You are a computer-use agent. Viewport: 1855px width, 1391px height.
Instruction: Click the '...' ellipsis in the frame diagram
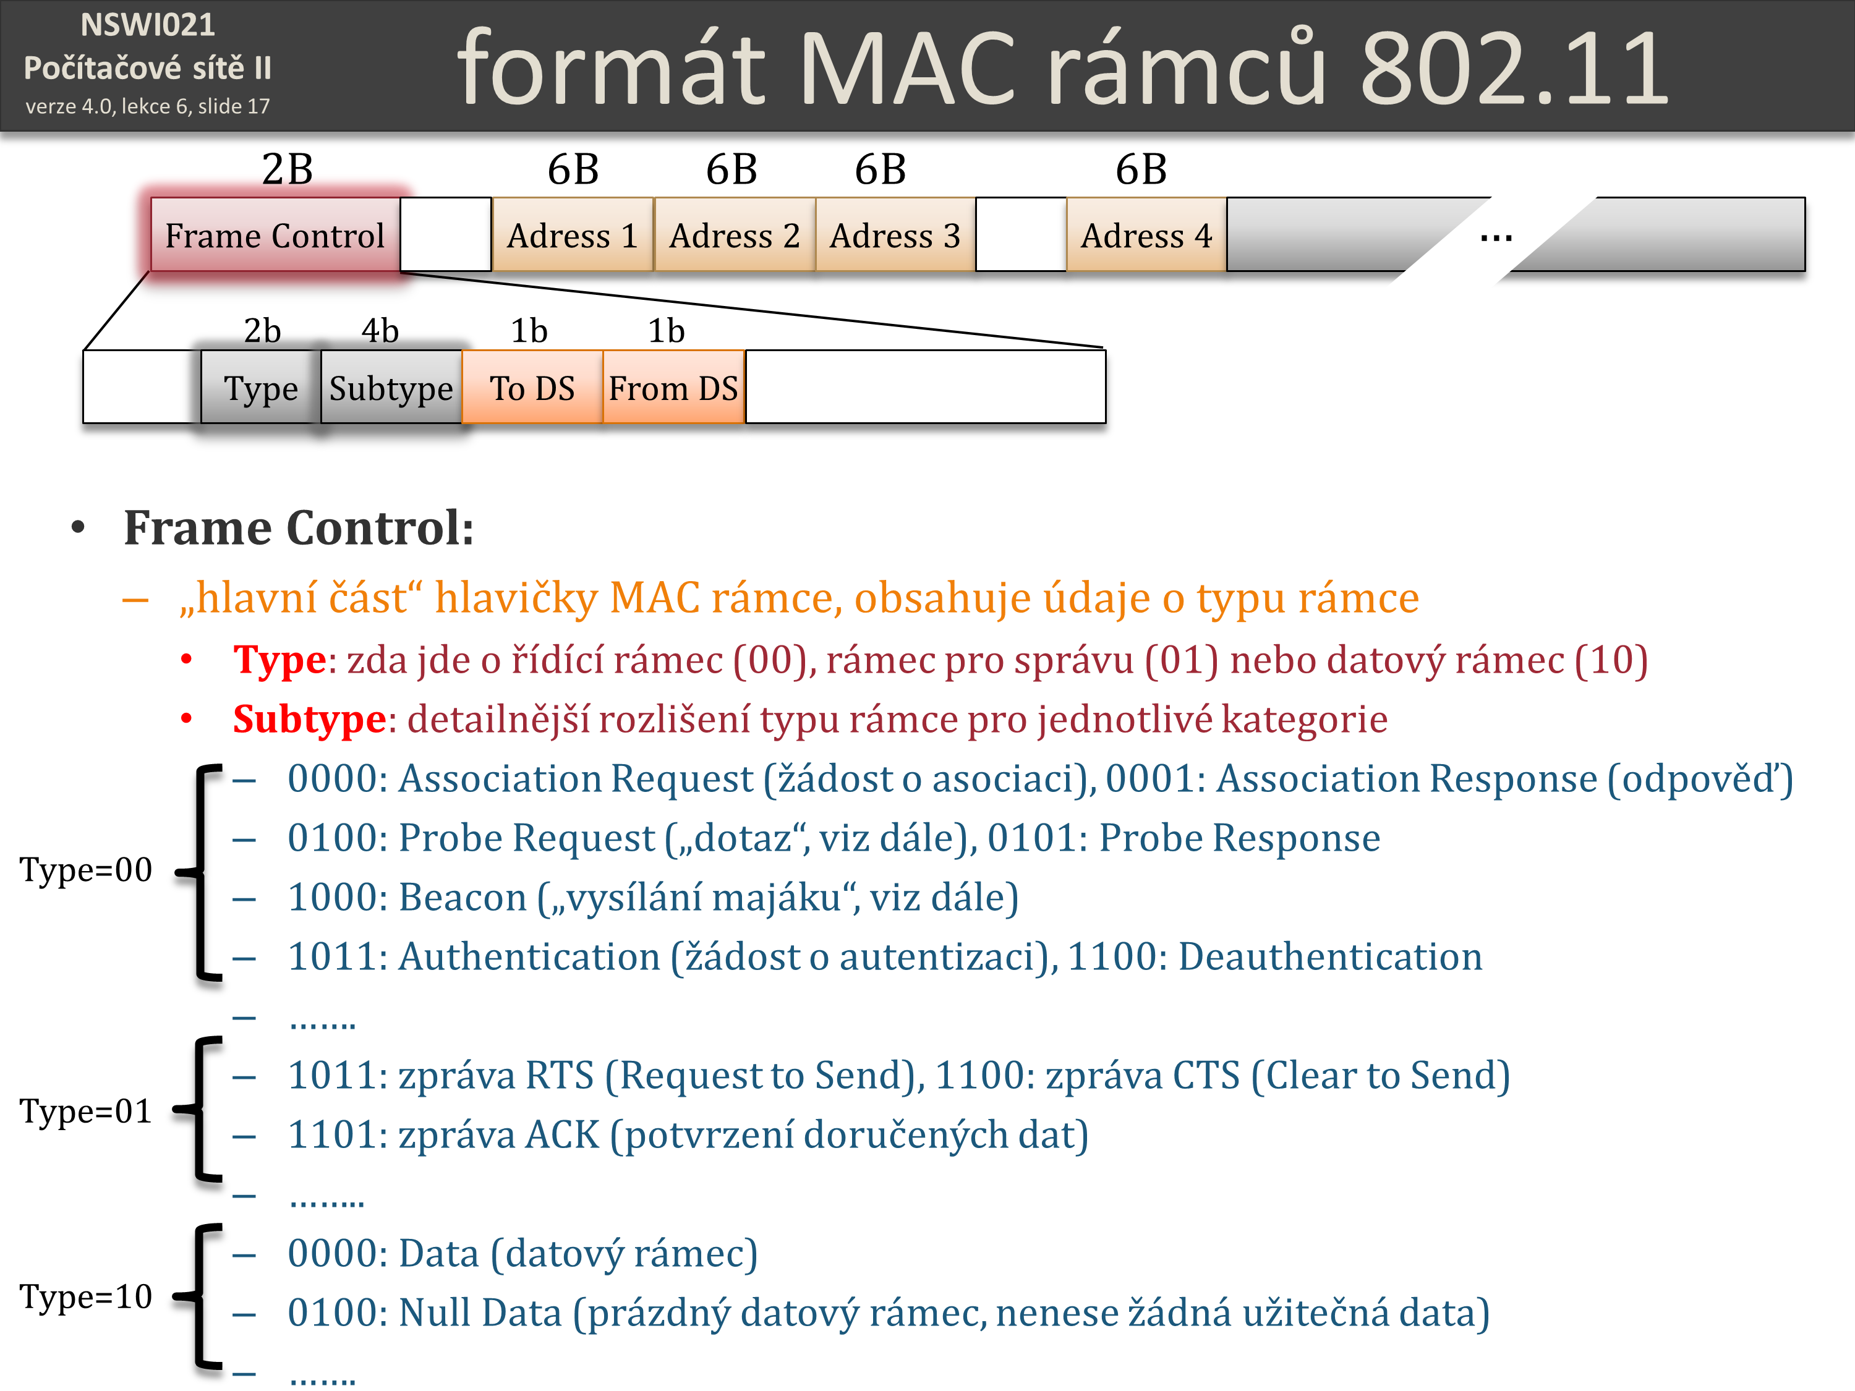click(x=1497, y=238)
